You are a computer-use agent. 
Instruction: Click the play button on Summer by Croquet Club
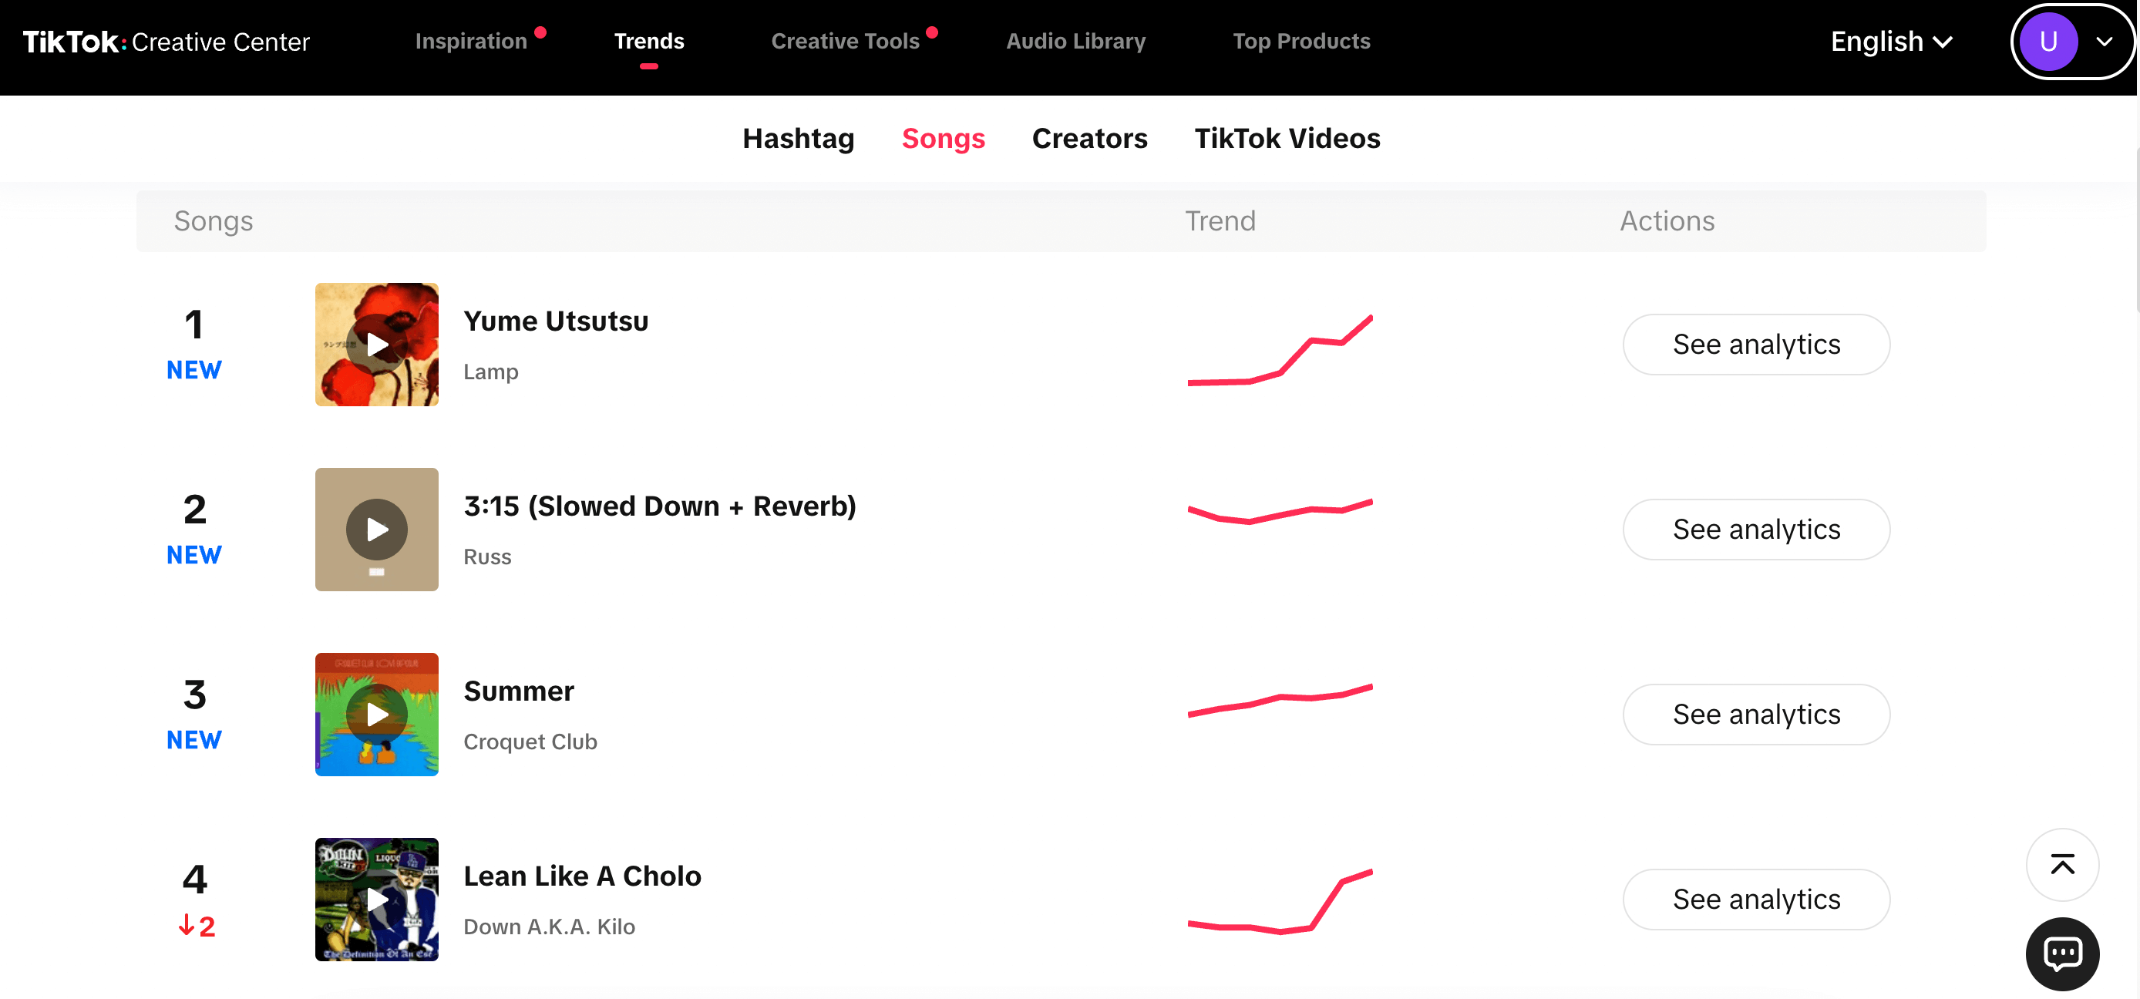tap(378, 715)
